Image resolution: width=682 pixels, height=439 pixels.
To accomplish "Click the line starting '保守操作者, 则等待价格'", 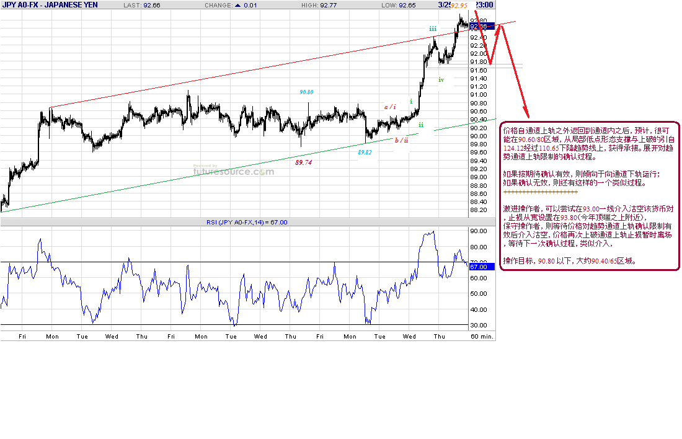I will (x=587, y=226).
